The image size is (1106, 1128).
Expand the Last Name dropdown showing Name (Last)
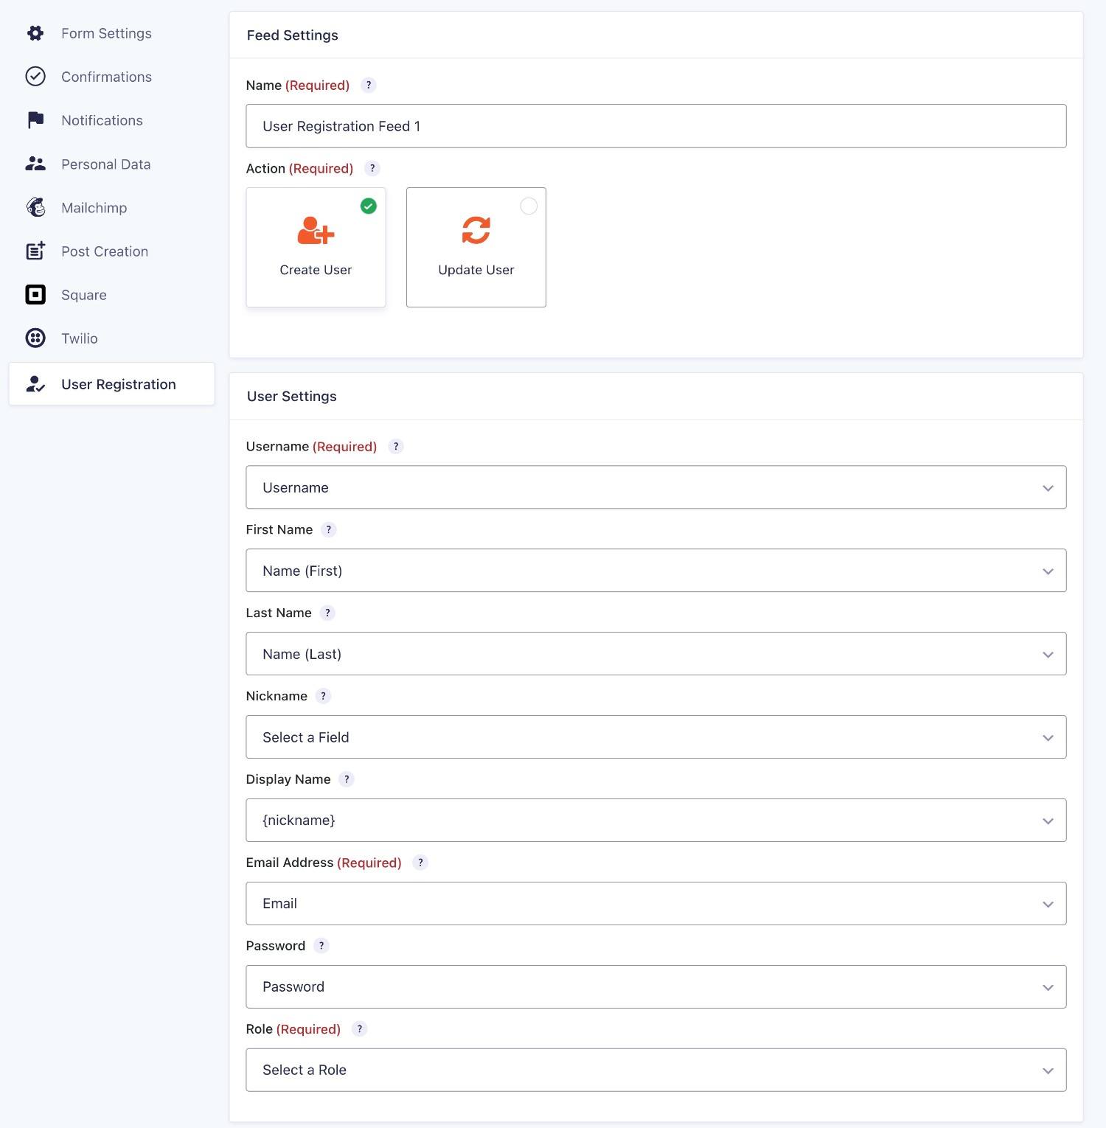point(656,654)
